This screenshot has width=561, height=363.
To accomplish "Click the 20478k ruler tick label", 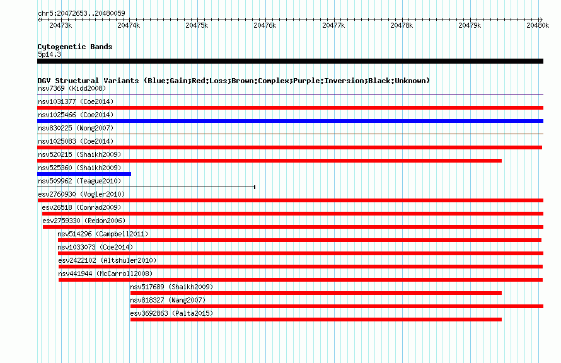I will [402, 25].
